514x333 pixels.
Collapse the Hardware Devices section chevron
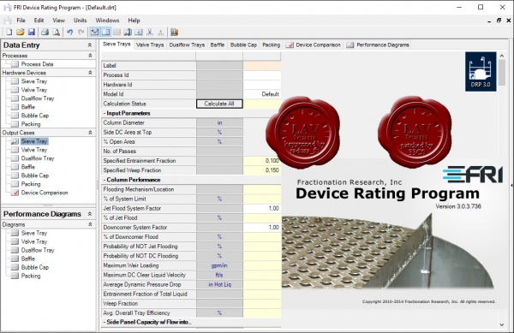pos(90,73)
